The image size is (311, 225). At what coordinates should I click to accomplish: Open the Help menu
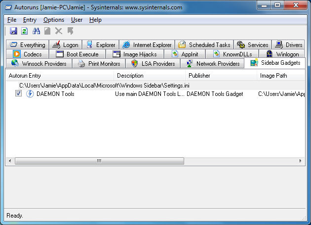coord(95,20)
